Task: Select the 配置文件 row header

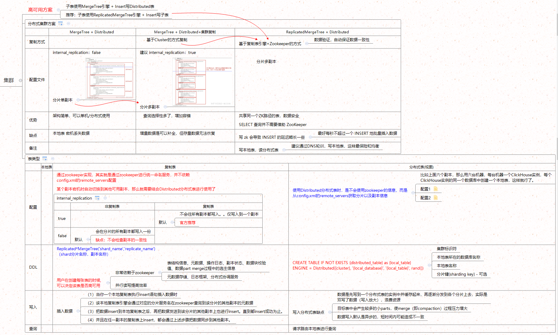Action: pos(37,80)
